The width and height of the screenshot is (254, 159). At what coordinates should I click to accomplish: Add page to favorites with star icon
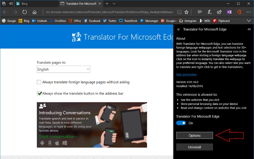coord(186,12)
